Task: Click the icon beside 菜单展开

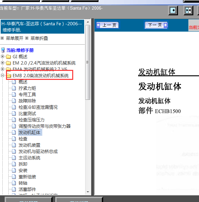Action: 2,38
